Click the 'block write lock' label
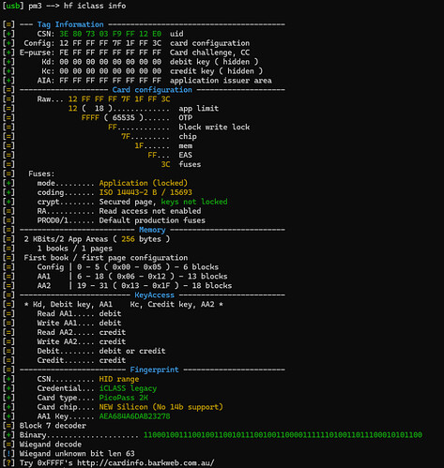This screenshot has width=444, height=468. (x=214, y=128)
